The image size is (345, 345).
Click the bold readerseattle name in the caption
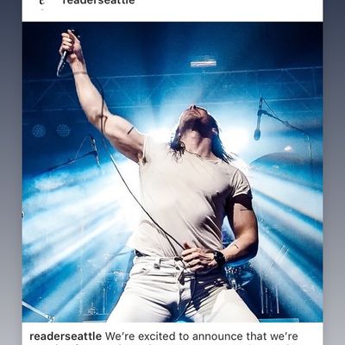tap(66, 336)
